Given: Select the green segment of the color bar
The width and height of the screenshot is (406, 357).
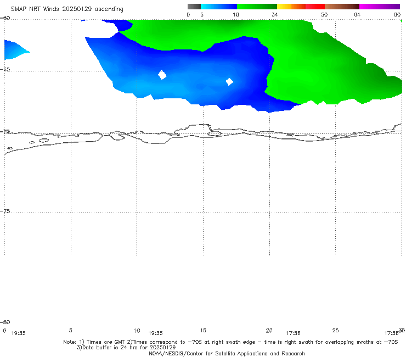Looking at the screenshot, I should 257,7.
